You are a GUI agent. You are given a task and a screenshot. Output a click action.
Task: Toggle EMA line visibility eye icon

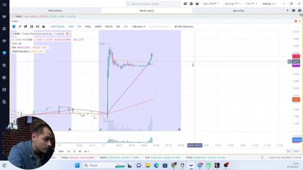pyautogui.click(x=20, y=43)
